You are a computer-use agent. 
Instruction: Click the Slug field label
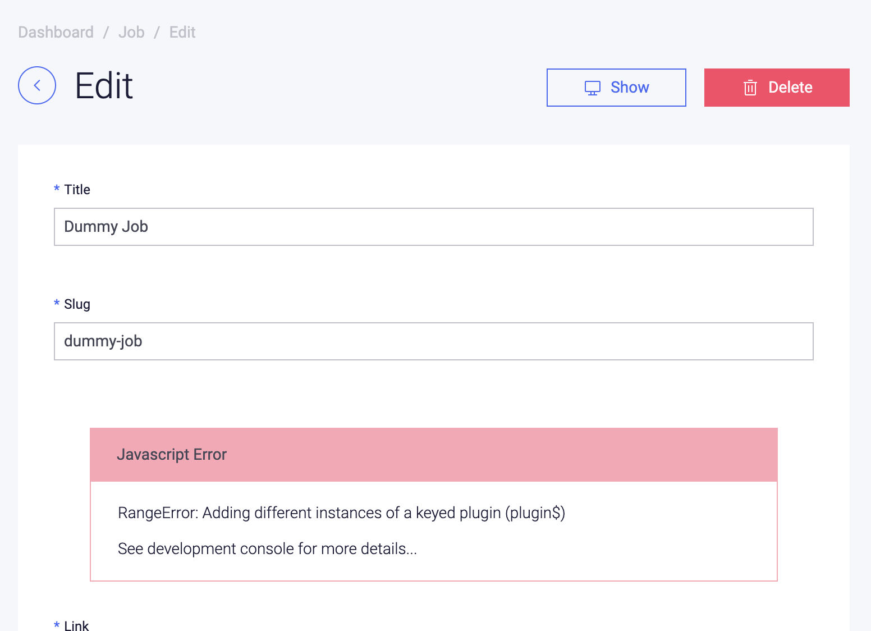coord(77,304)
